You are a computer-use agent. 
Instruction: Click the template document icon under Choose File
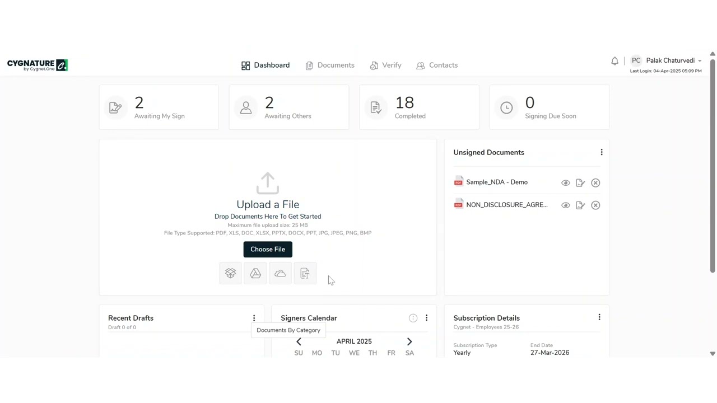tap(305, 274)
